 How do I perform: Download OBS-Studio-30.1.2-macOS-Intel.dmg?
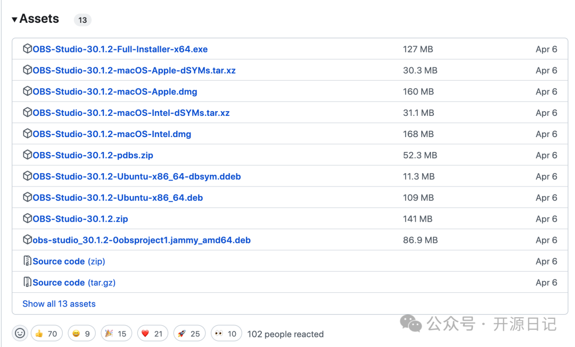pos(112,134)
